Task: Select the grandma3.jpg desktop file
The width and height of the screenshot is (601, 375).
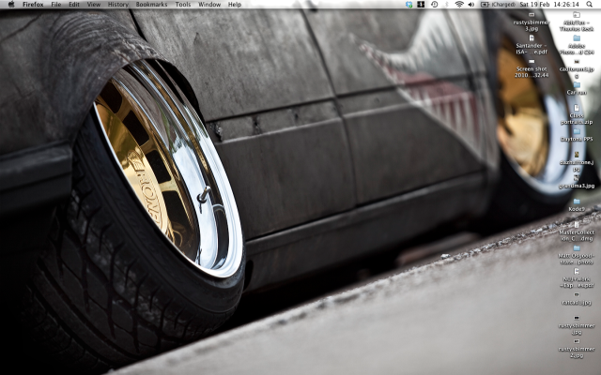Action: 577,182
